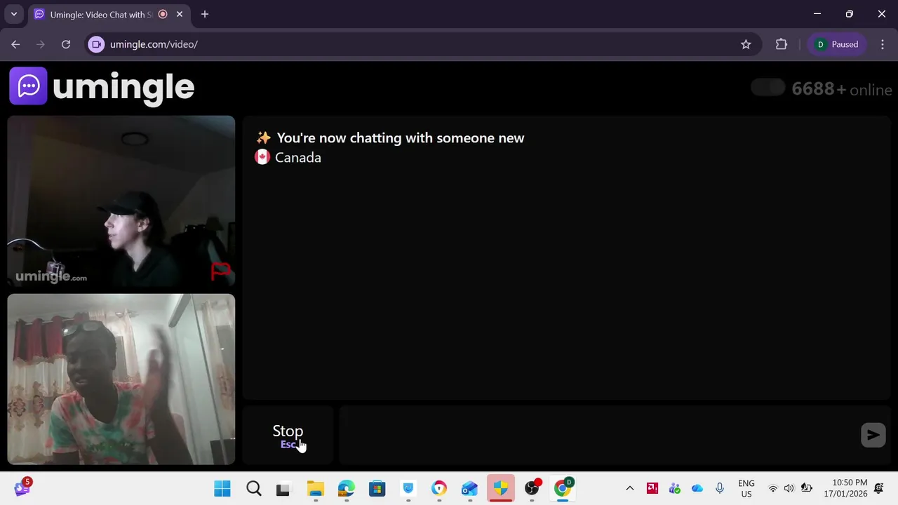Open the Windows Start menu
The image size is (898, 505).
click(222, 489)
